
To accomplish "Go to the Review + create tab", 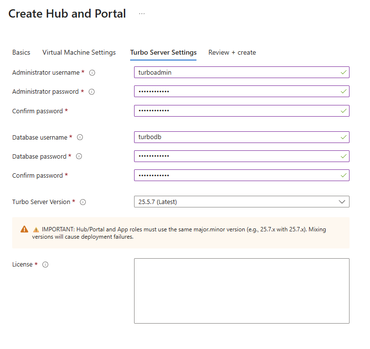I will click(x=232, y=53).
